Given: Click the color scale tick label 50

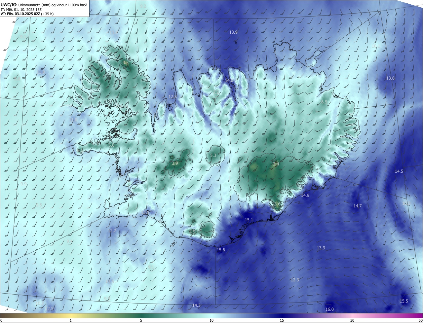Looking at the screenshot, I should click(x=420, y=320).
